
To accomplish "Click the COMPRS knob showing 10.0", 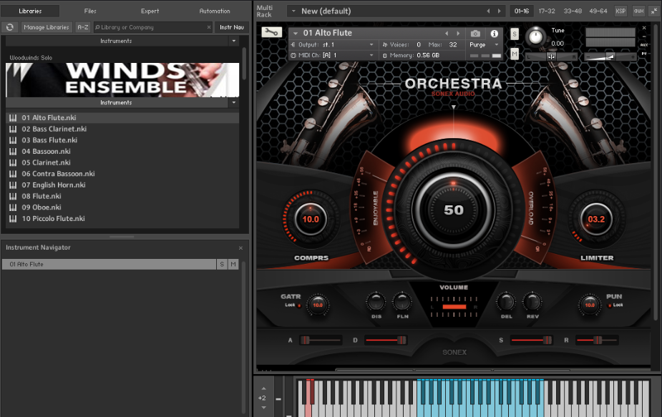I will click(x=311, y=219).
